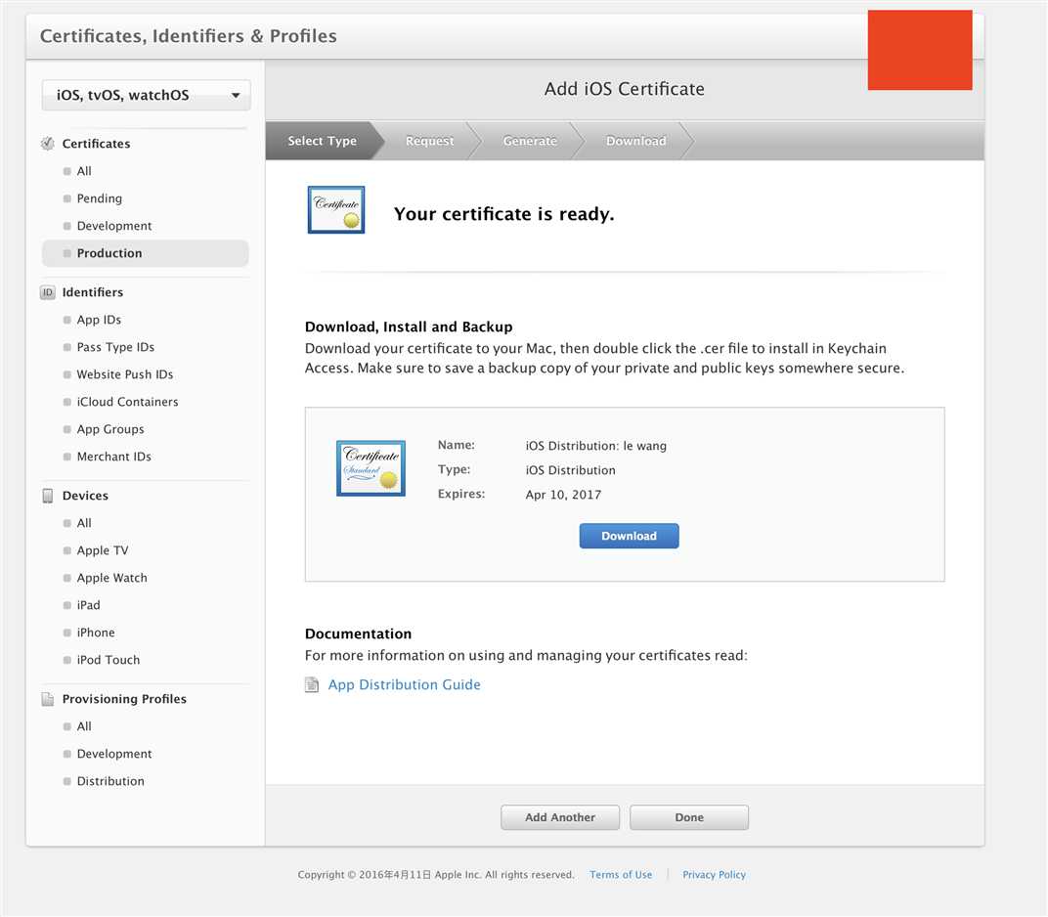
Task: Show Pending certificates
Action: click(x=100, y=198)
